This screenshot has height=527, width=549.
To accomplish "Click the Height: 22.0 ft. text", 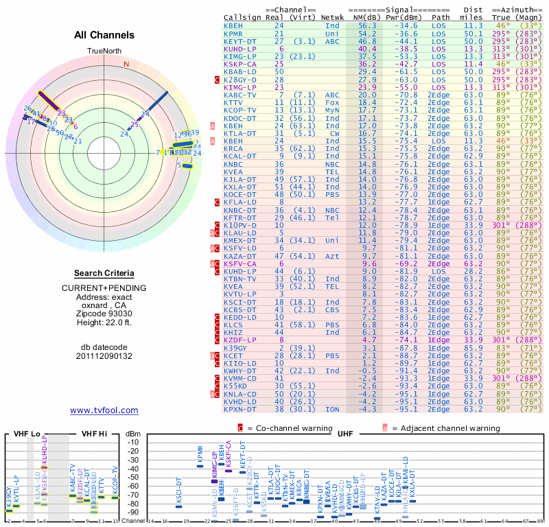I will click(x=104, y=323).
